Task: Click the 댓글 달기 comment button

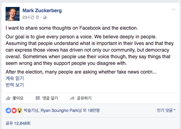Action: pos(50,98)
